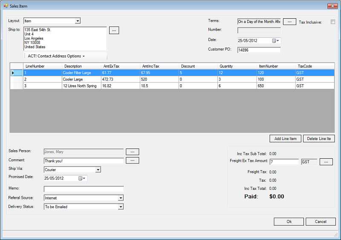Image resolution: width=341 pixels, height=240 pixels.
Task: Click the '67.95' AmtIncTax cell
Action: click(159, 73)
